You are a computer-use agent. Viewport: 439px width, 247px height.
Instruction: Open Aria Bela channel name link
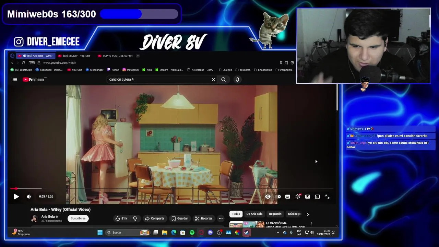pos(48,216)
